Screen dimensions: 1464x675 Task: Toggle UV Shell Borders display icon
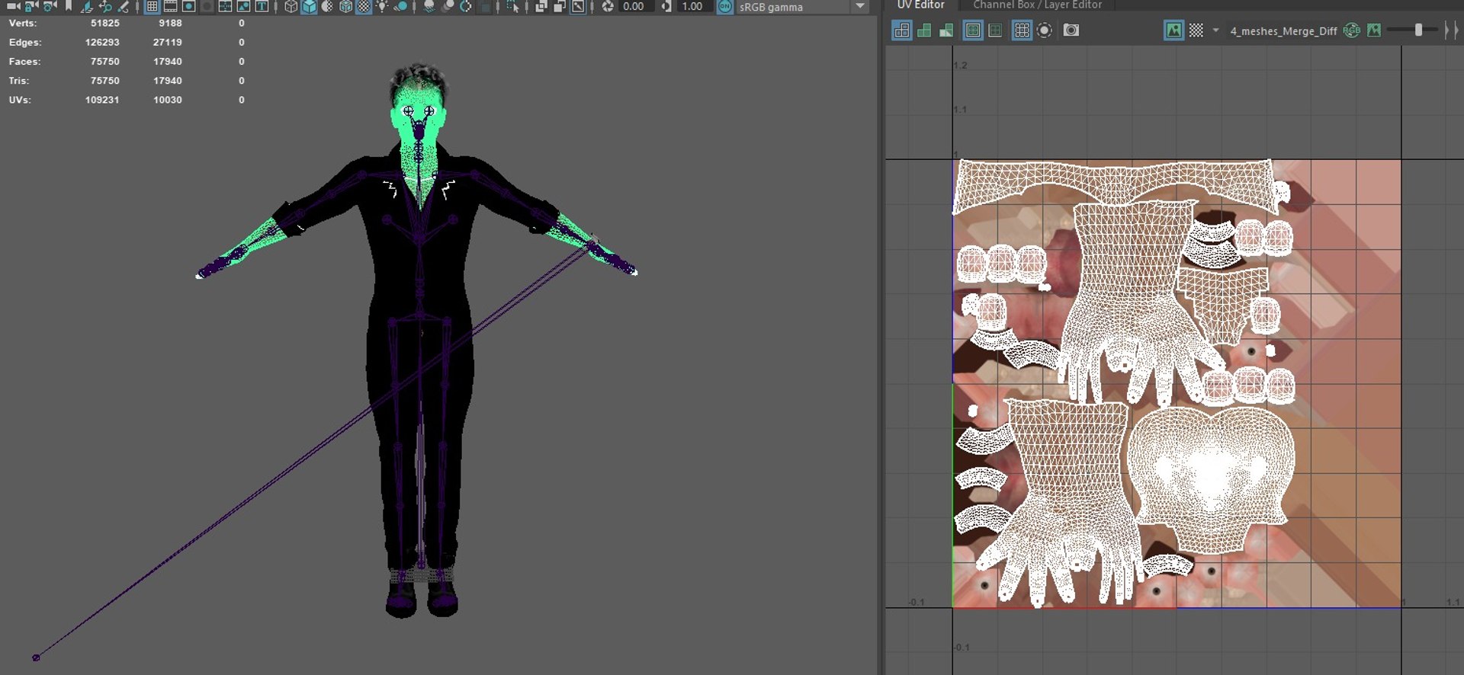[973, 30]
